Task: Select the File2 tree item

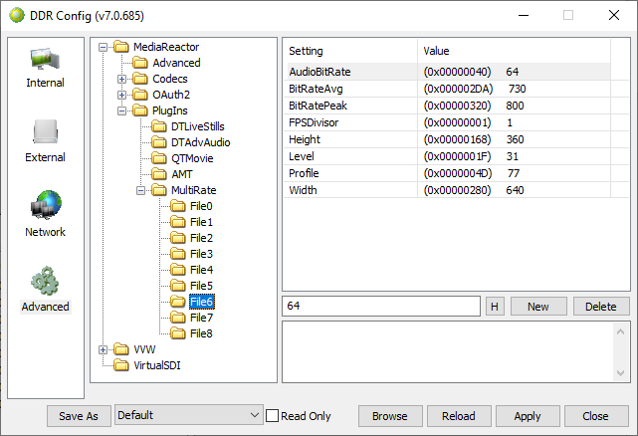Action: (201, 238)
